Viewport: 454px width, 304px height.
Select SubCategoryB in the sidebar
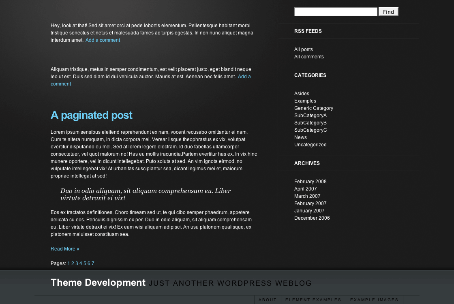pyautogui.click(x=311, y=122)
